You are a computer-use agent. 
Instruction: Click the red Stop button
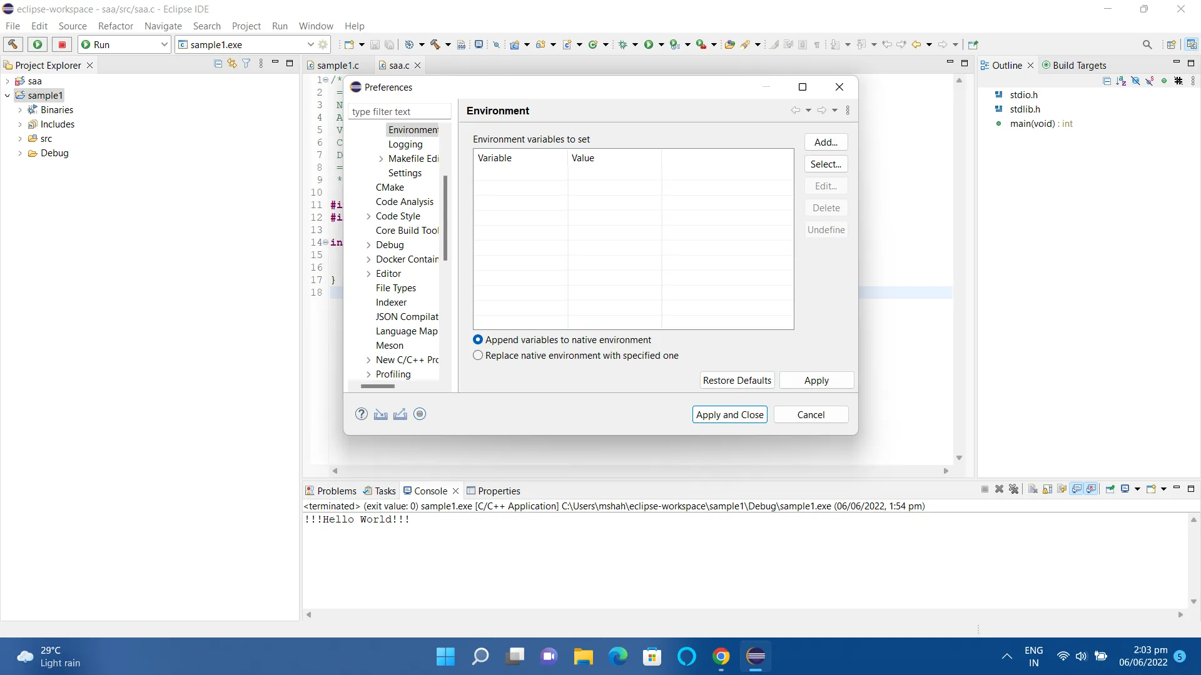pyautogui.click(x=62, y=44)
